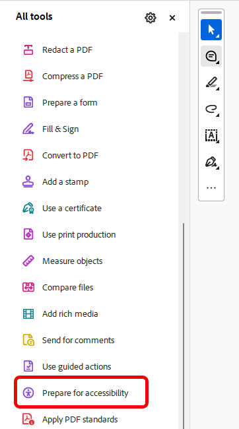Launch Use guided actions
The height and width of the screenshot is (429, 239).
pos(77,366)
